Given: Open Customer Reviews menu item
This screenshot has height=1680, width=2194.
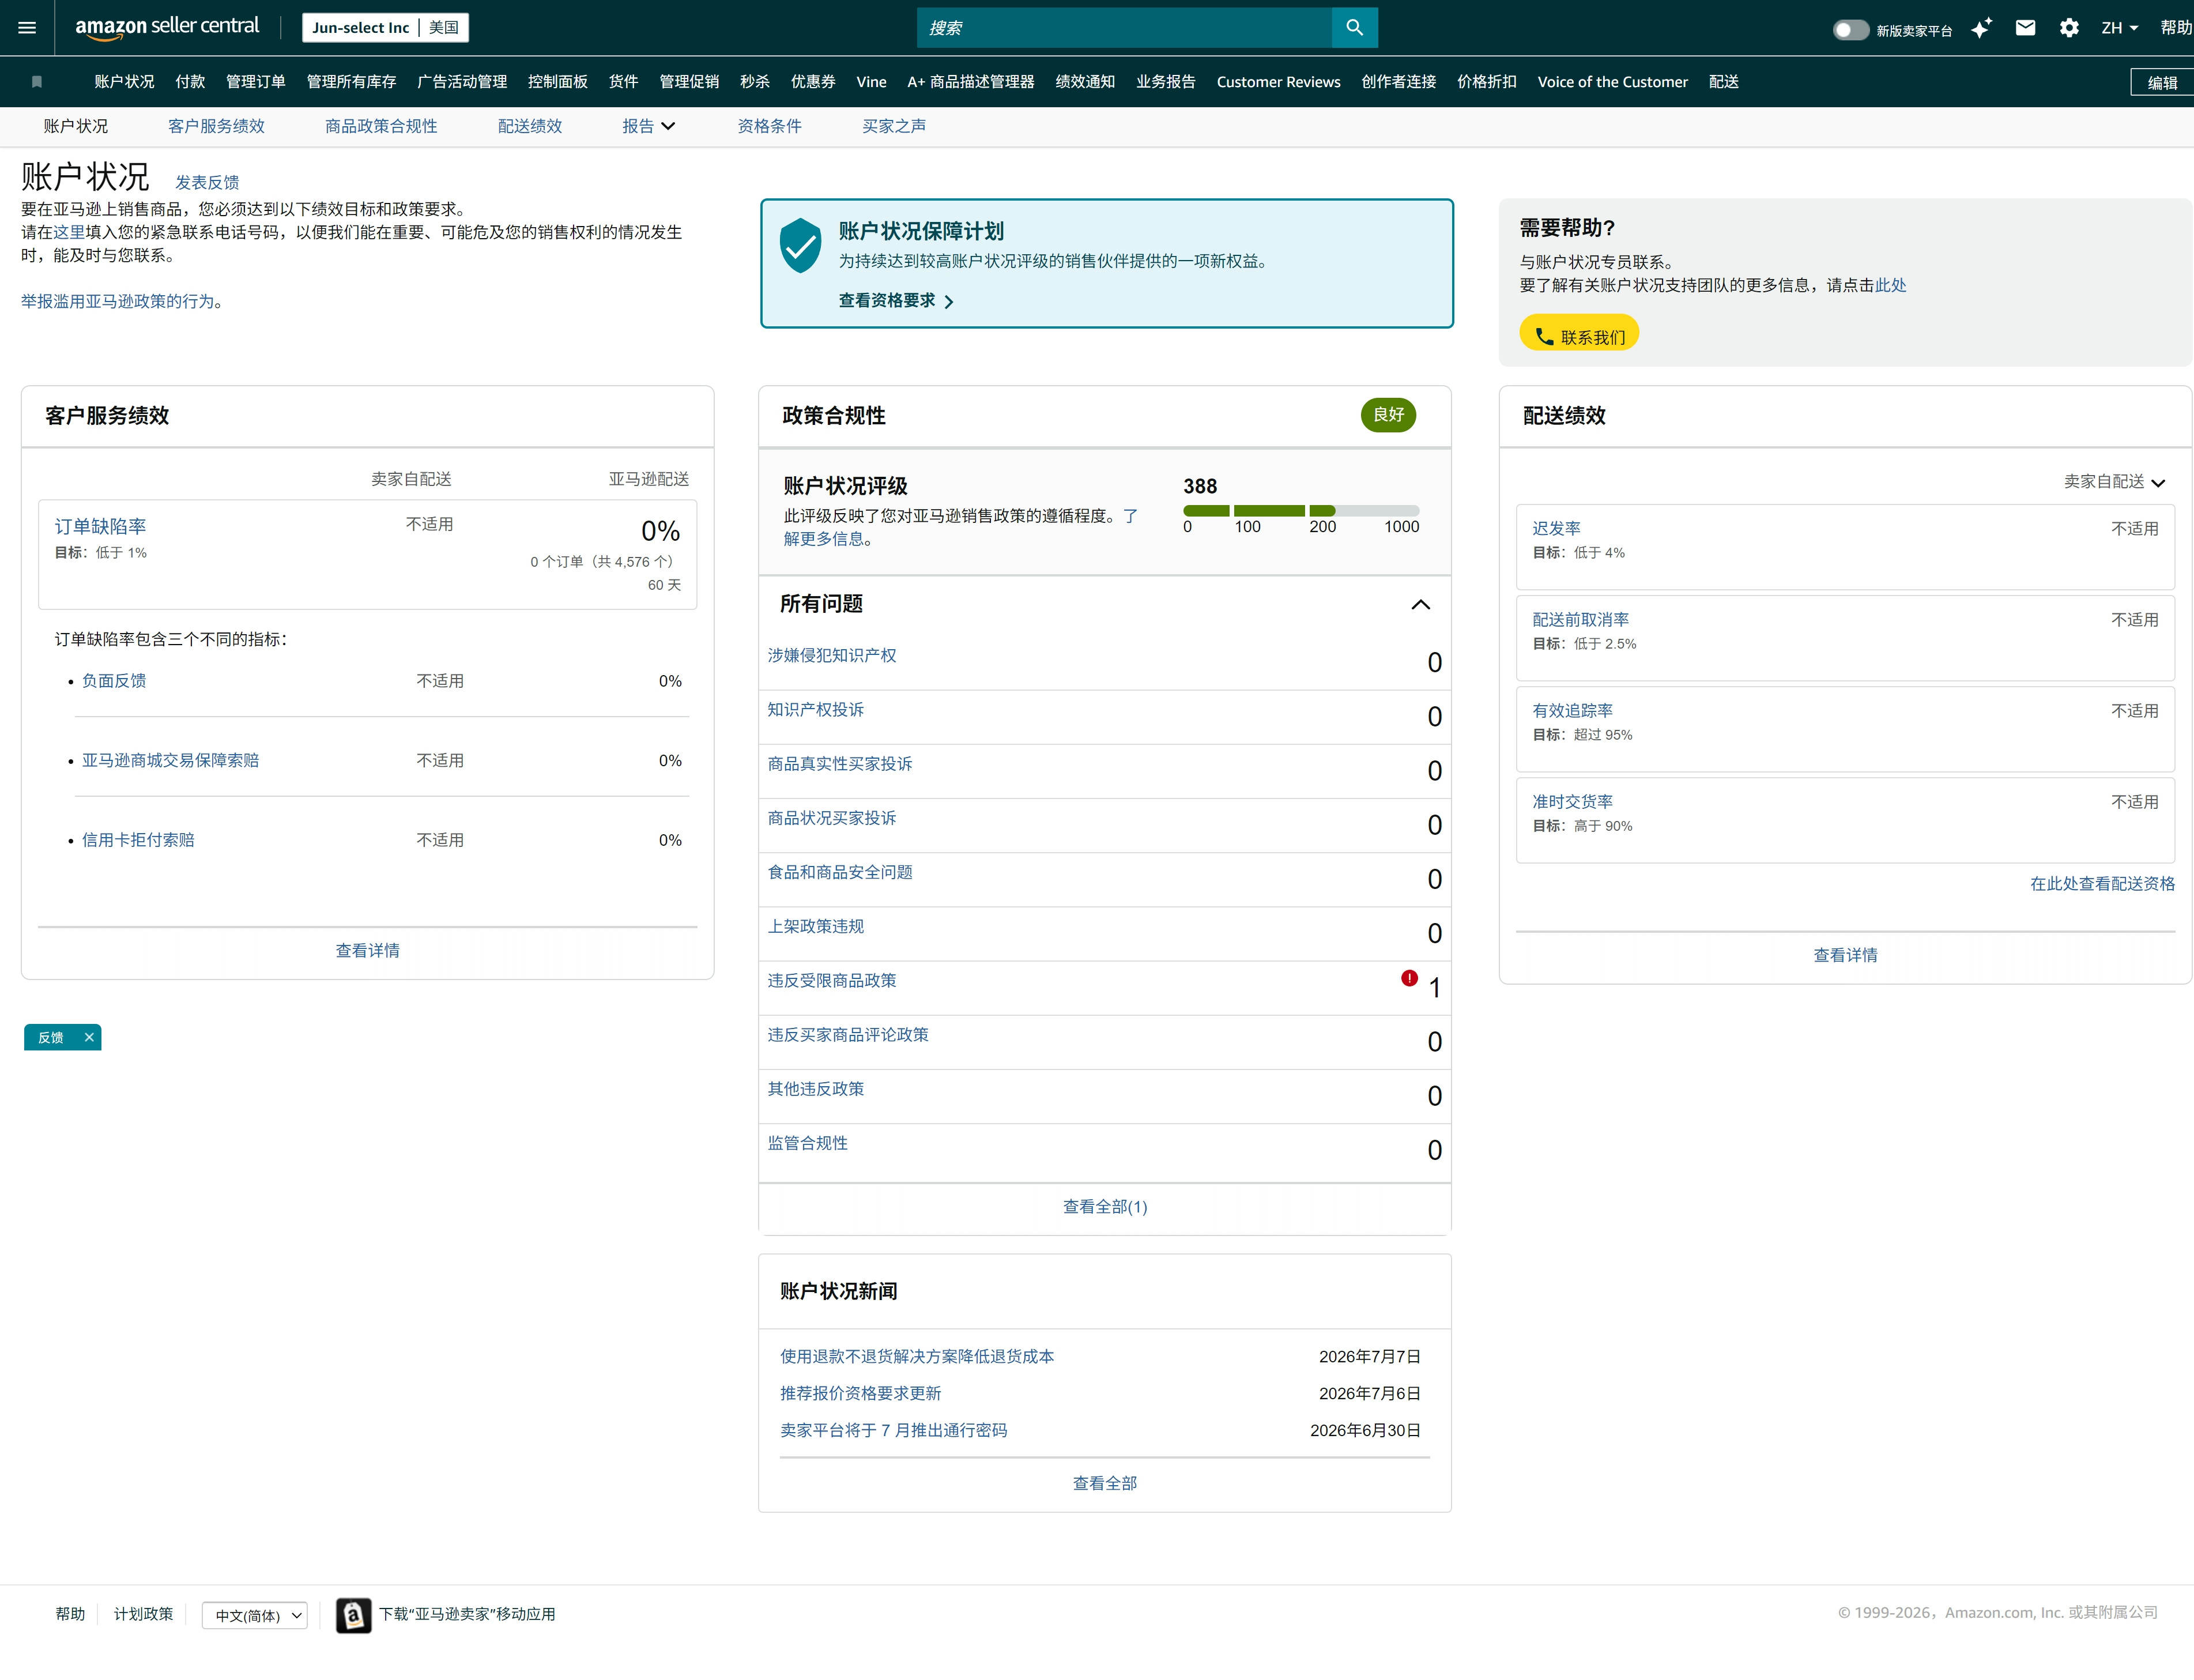Looking at the screenshot, I should click(x=1278, y=82).
